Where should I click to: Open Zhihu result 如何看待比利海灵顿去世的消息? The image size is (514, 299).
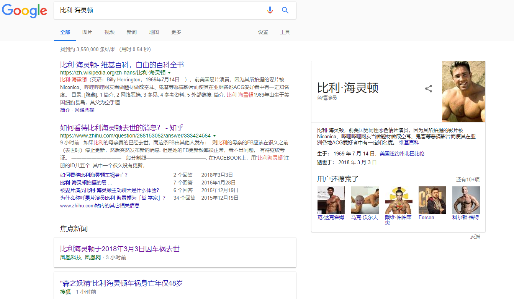[122, 128]
